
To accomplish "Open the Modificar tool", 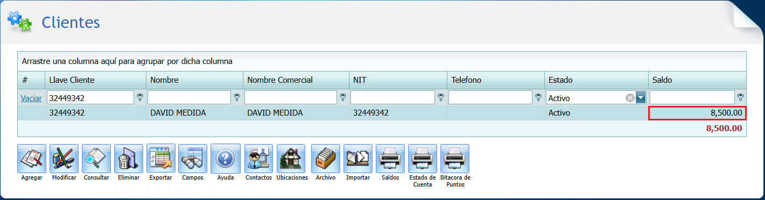I will pyautogui.click(x=64, y=158).
